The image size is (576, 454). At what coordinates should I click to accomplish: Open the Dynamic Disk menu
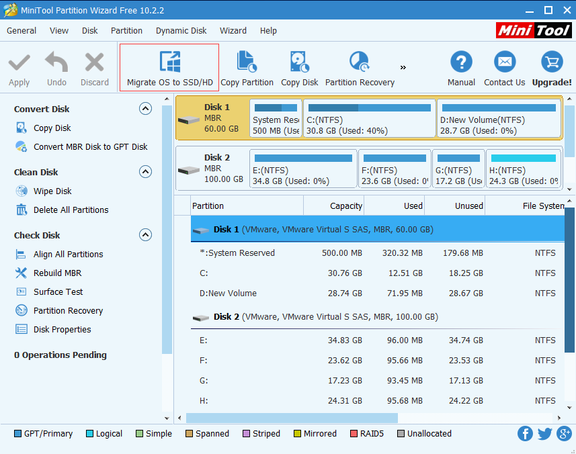click(x=181, y=31)
